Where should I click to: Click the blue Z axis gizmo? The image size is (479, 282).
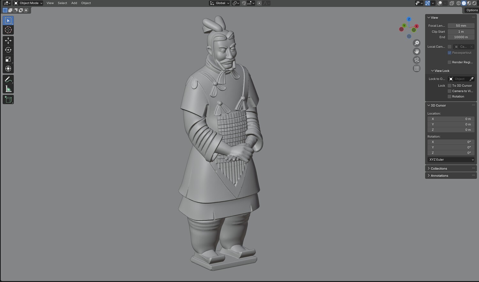(x=409, y=19)
